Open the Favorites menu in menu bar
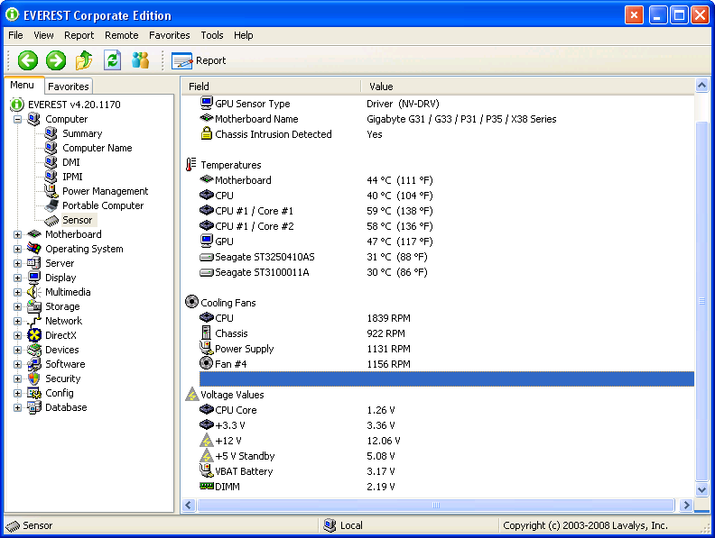The image size is (715, 538). [169, 35]
